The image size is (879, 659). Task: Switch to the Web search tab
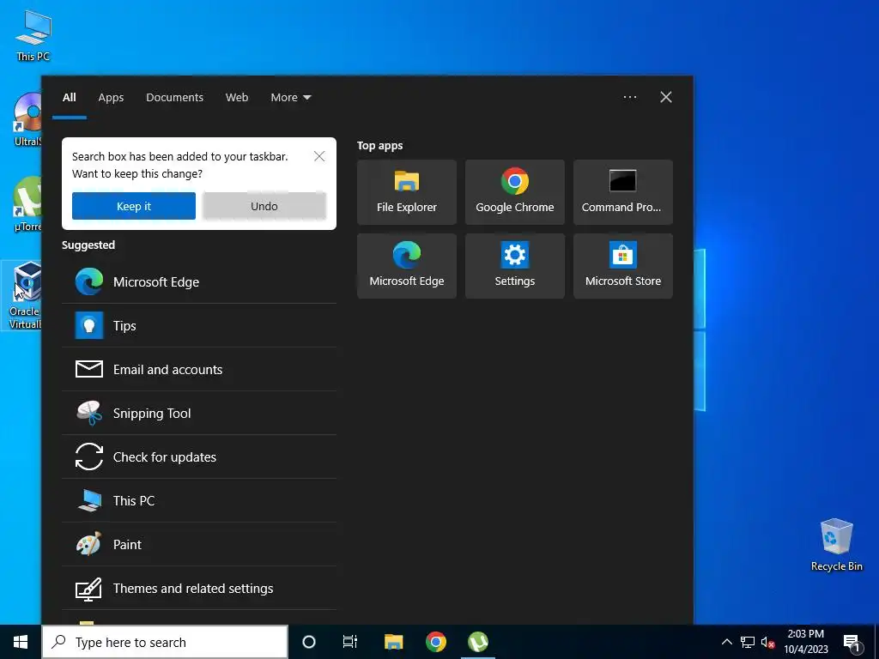point(237,98)
